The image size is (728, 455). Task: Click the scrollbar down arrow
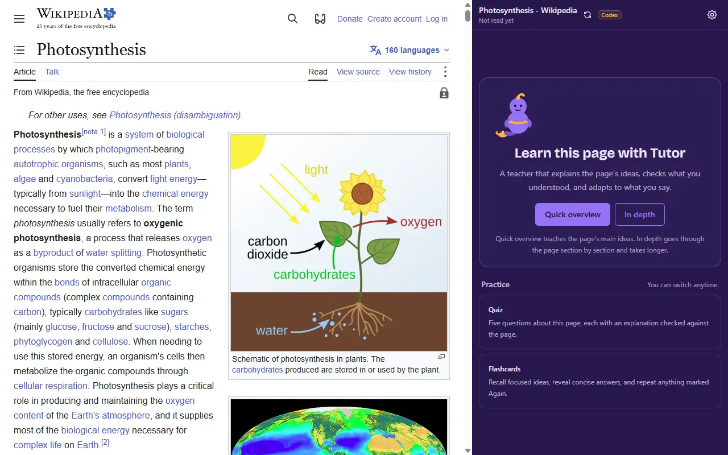468,450
